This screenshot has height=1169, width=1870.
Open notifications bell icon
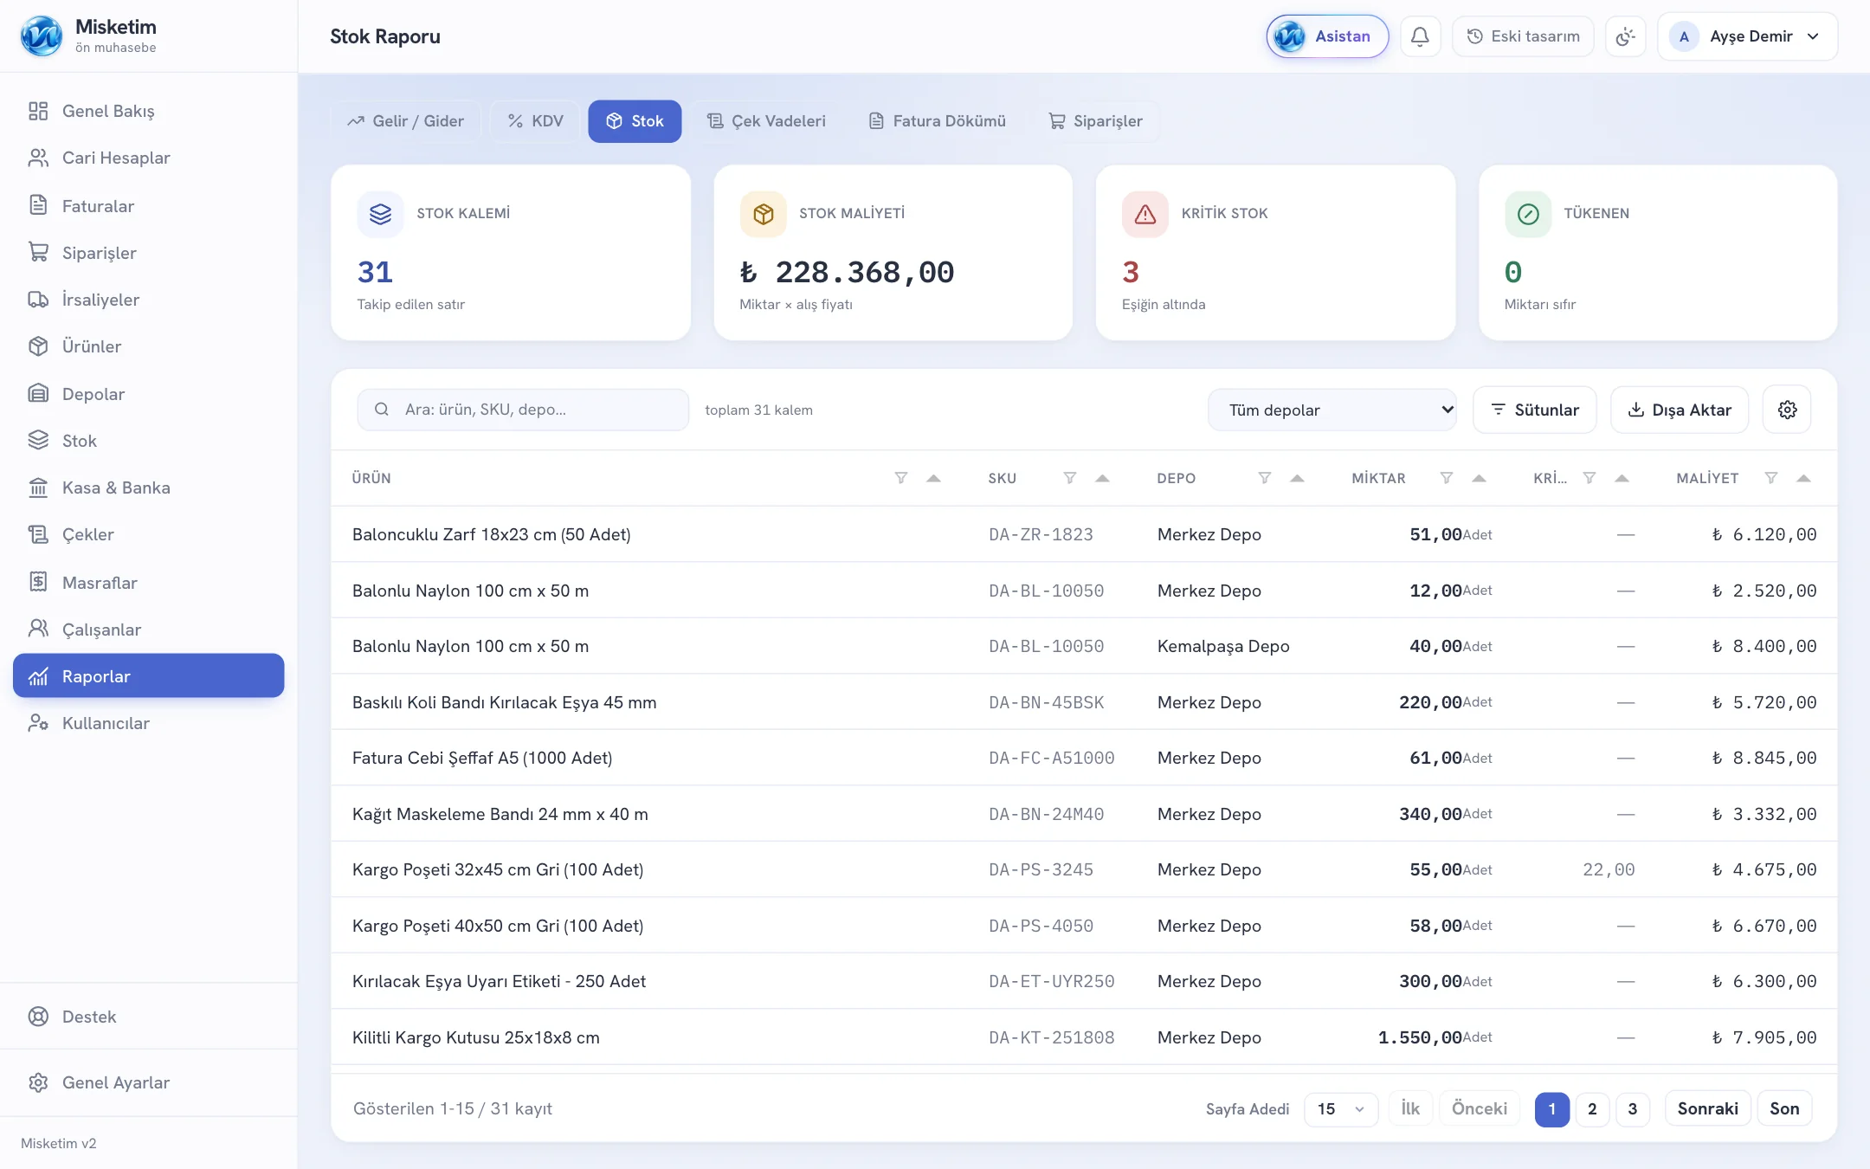point(1420,36)
